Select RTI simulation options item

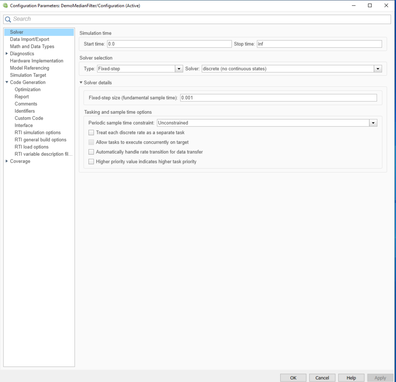pyautogui.click(x=38, y=133)
